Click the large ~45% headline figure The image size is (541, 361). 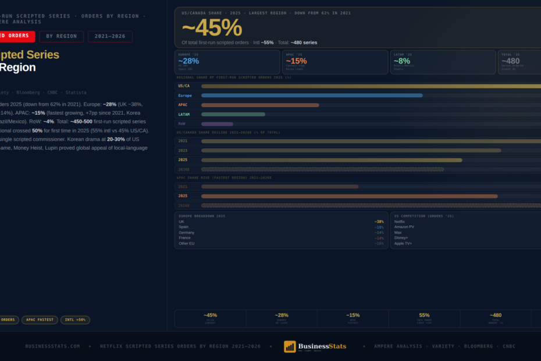[212, 28]
